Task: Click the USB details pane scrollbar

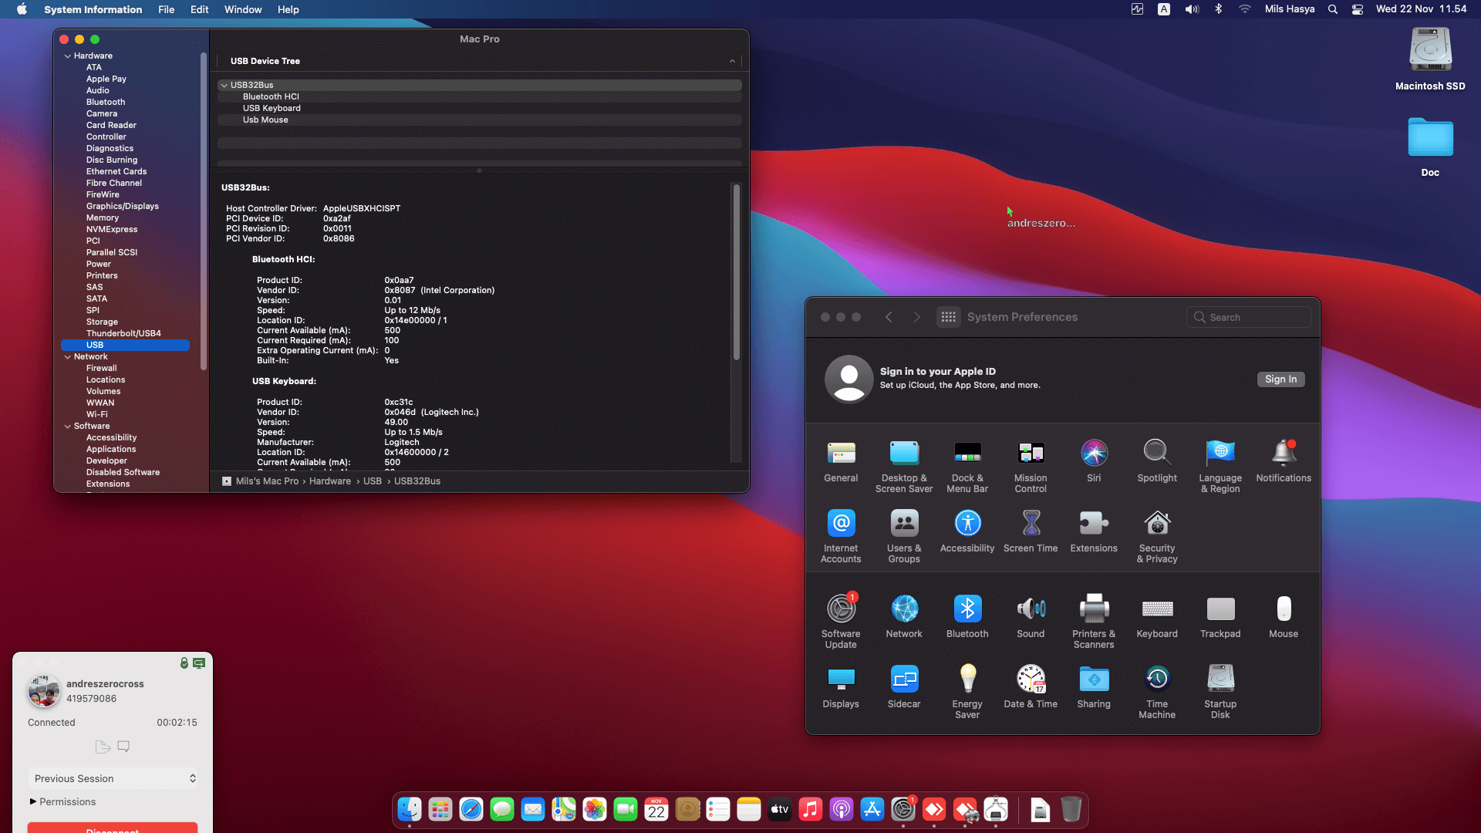Action: [x=737, y=271]
